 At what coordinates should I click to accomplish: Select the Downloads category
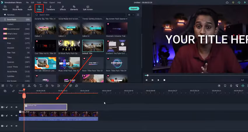(x=16, y=19)
